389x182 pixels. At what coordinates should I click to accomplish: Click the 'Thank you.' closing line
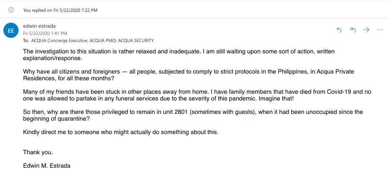click(38, 152)
